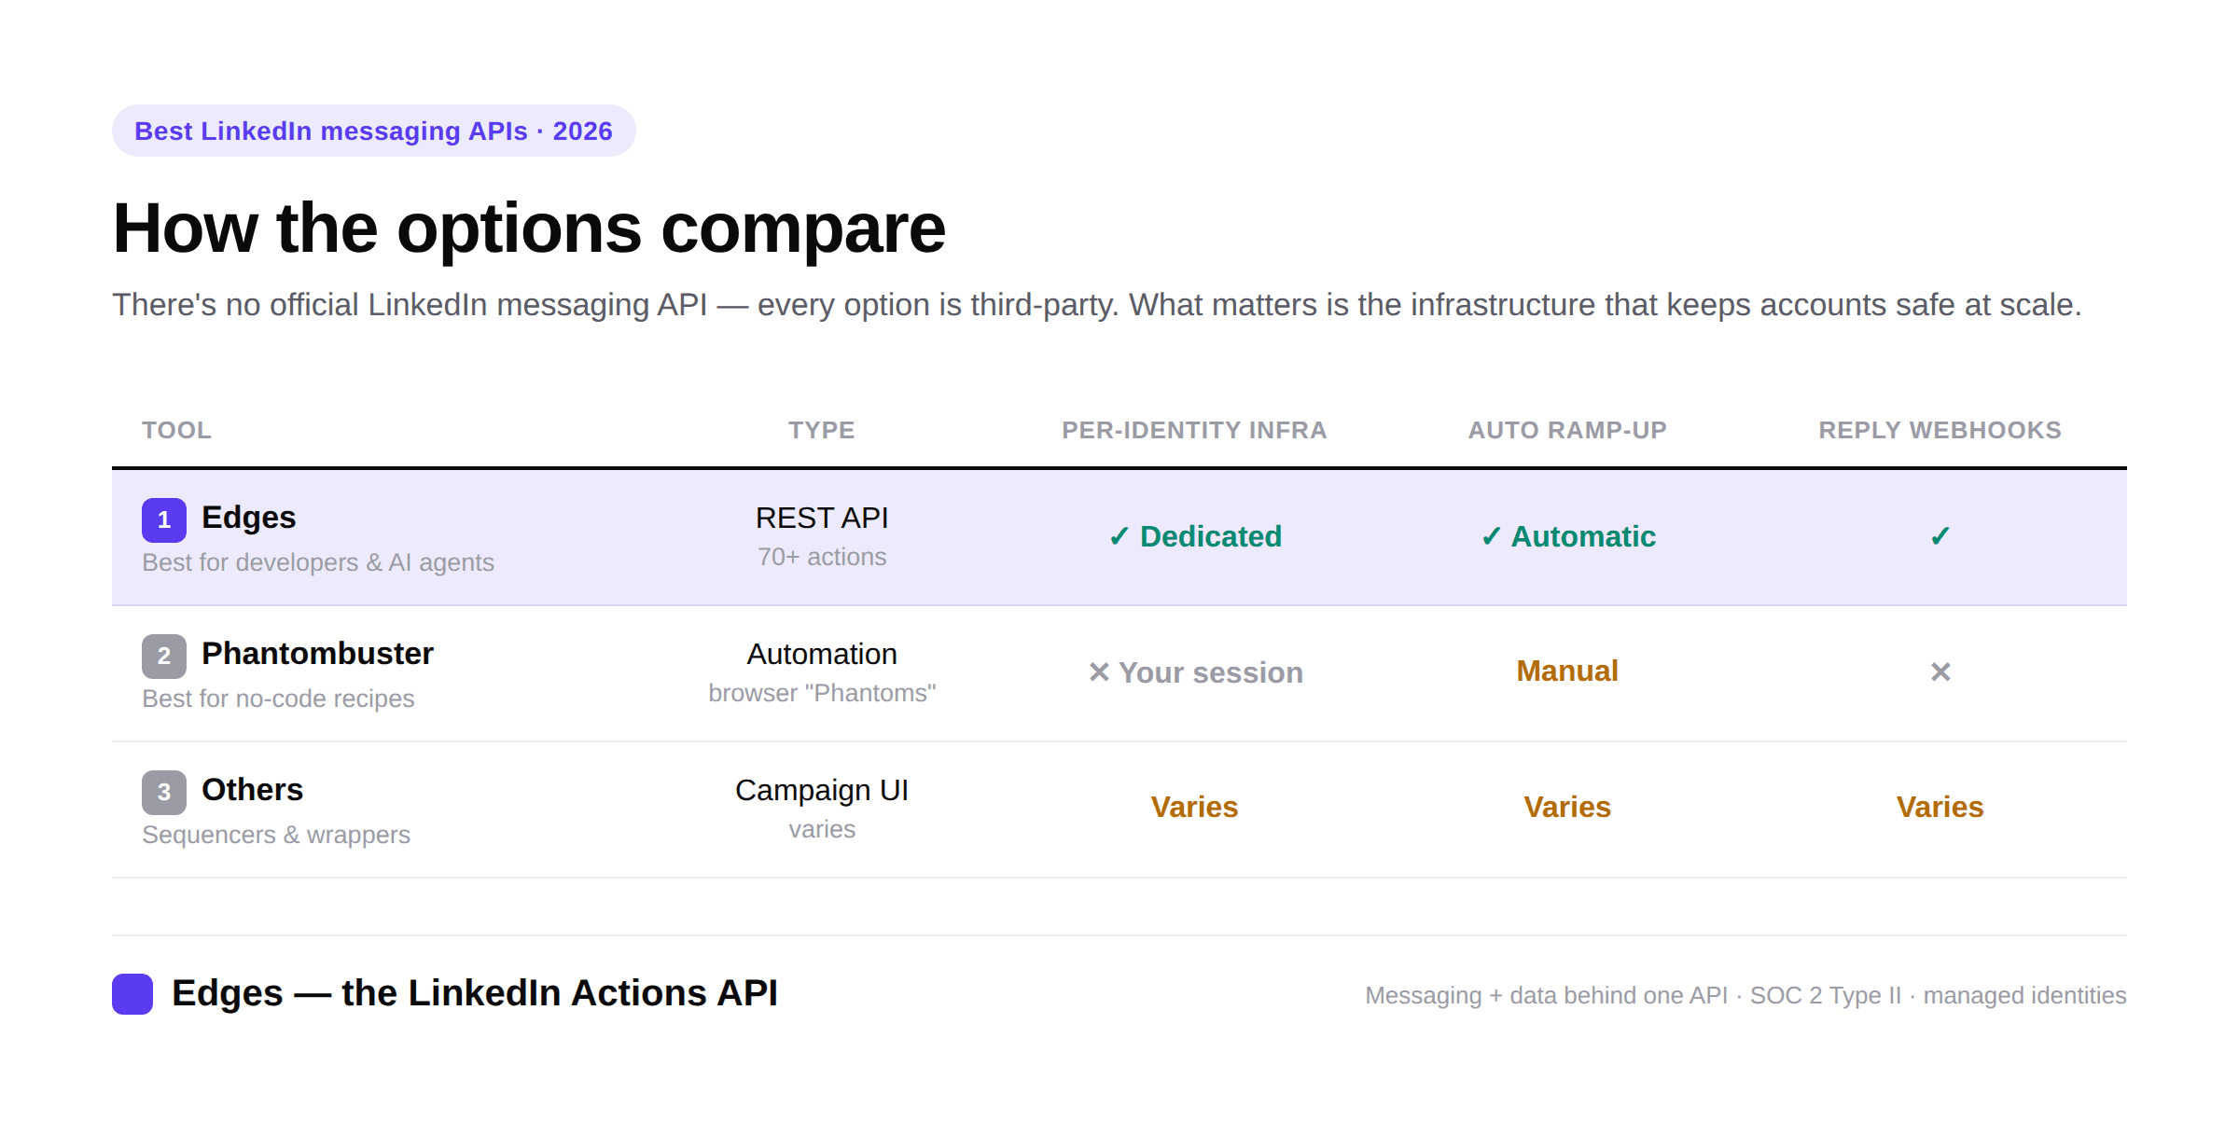Click 'Sequencers & wrappers' text
The height and width of the screenshot is (1121, 2239).
tap(276, 835)
